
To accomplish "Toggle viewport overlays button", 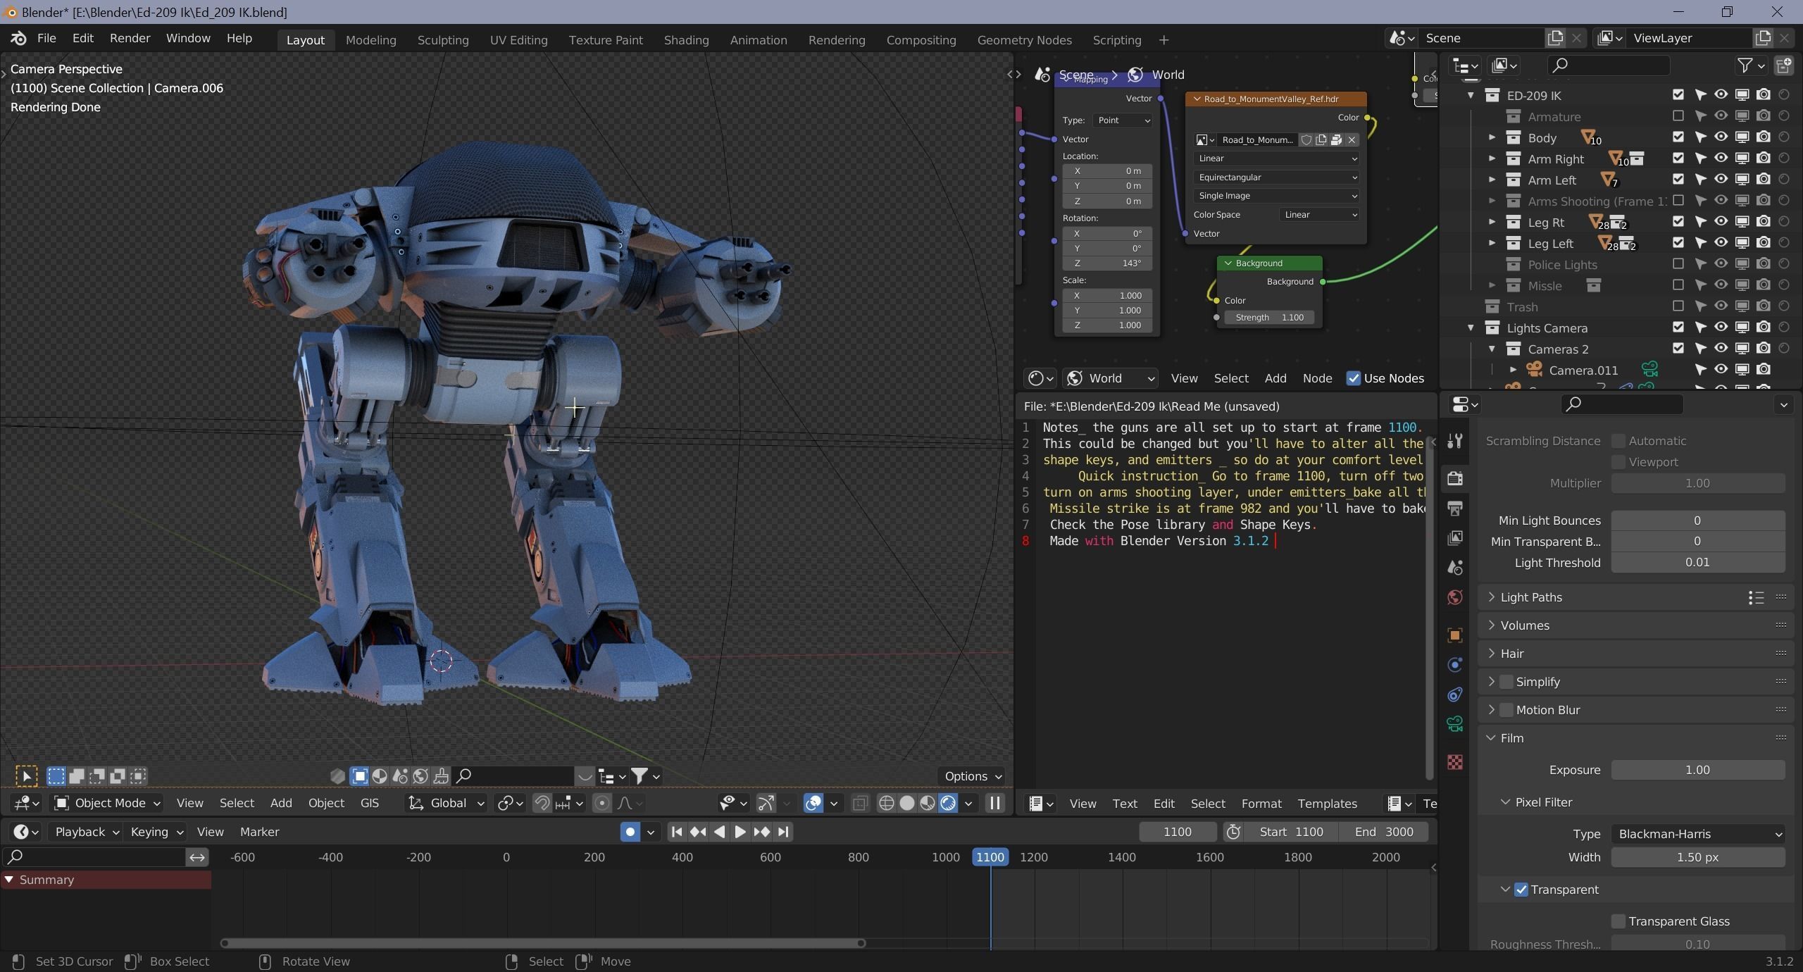I will (x=813, y=803).
